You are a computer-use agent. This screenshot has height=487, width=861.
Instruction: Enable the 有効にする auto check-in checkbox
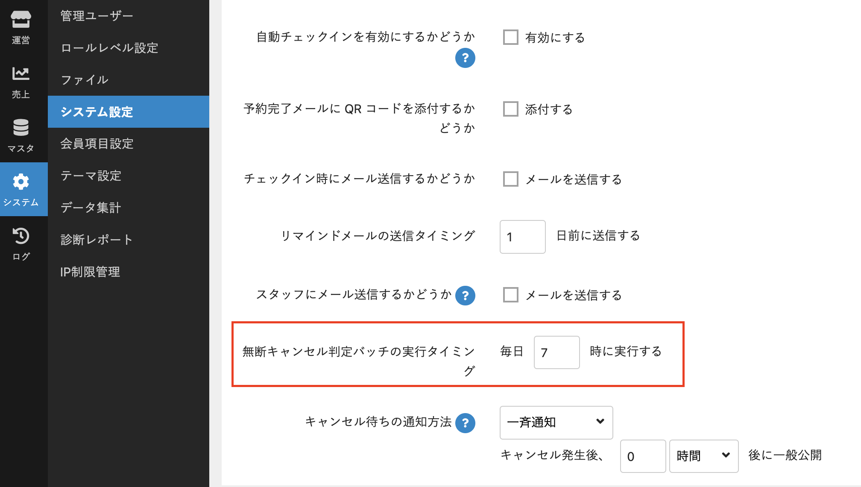(x=511, y=37)
